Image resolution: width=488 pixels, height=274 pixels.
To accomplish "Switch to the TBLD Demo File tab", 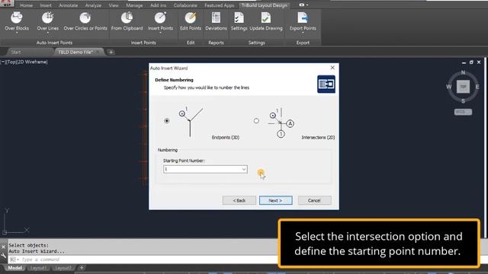I will (x=75, y=52).
